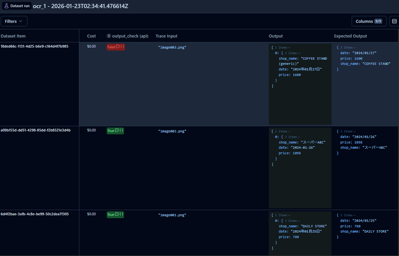Open the comment bubble on the False score
399x256 pixels.
tap(118, 47)
